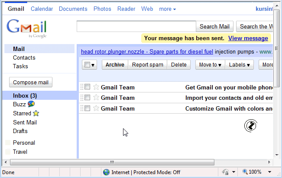Click the horizontal scrollbar right arrow
The width and height of the screenshot is (282, 178).
click(269, 162)
